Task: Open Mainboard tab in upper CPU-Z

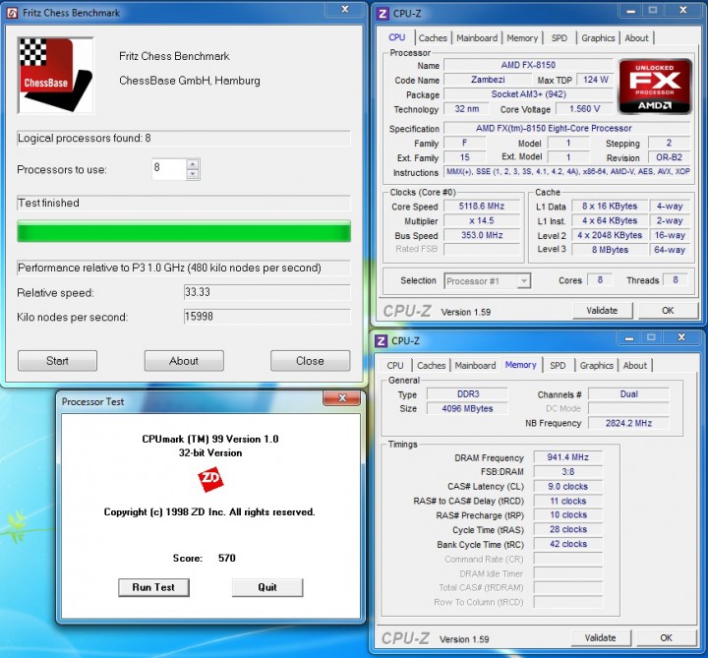Action: click(x=477, y=38)
